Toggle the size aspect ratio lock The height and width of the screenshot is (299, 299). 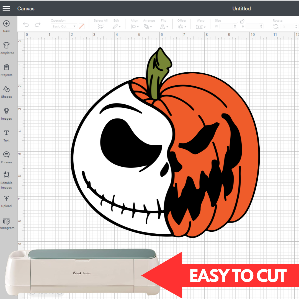tap(242, 21)
